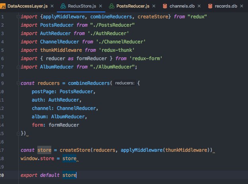
Task: Click the fold end marker on line 15
Action: pyautogui.click(x=18, y=133)
